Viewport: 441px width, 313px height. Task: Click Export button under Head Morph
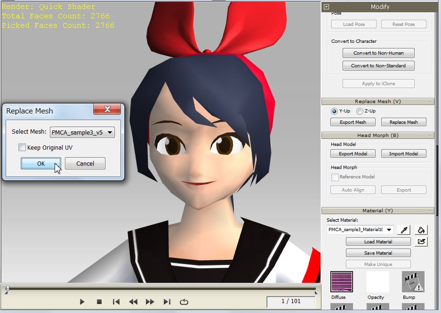404,190
